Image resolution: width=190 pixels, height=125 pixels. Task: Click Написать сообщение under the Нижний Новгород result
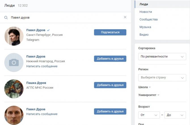pos(42,66)
